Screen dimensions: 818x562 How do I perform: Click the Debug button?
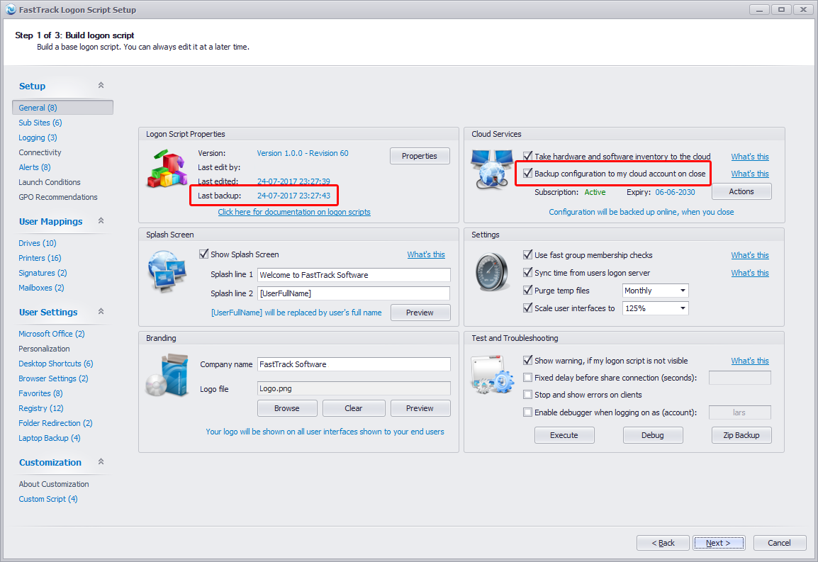(653, 435)
